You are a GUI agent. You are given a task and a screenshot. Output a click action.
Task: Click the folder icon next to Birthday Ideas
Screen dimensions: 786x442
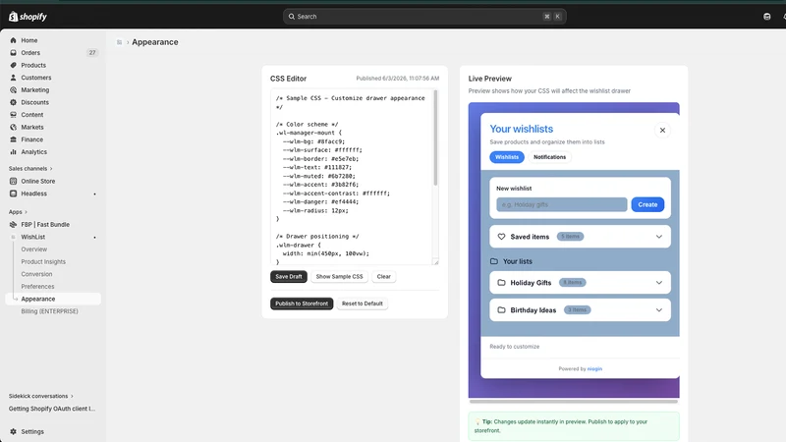tap(501, 310)
